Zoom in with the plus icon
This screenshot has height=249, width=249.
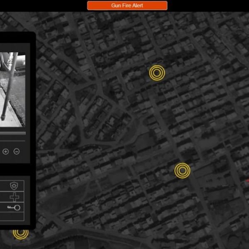coord(6,151)
